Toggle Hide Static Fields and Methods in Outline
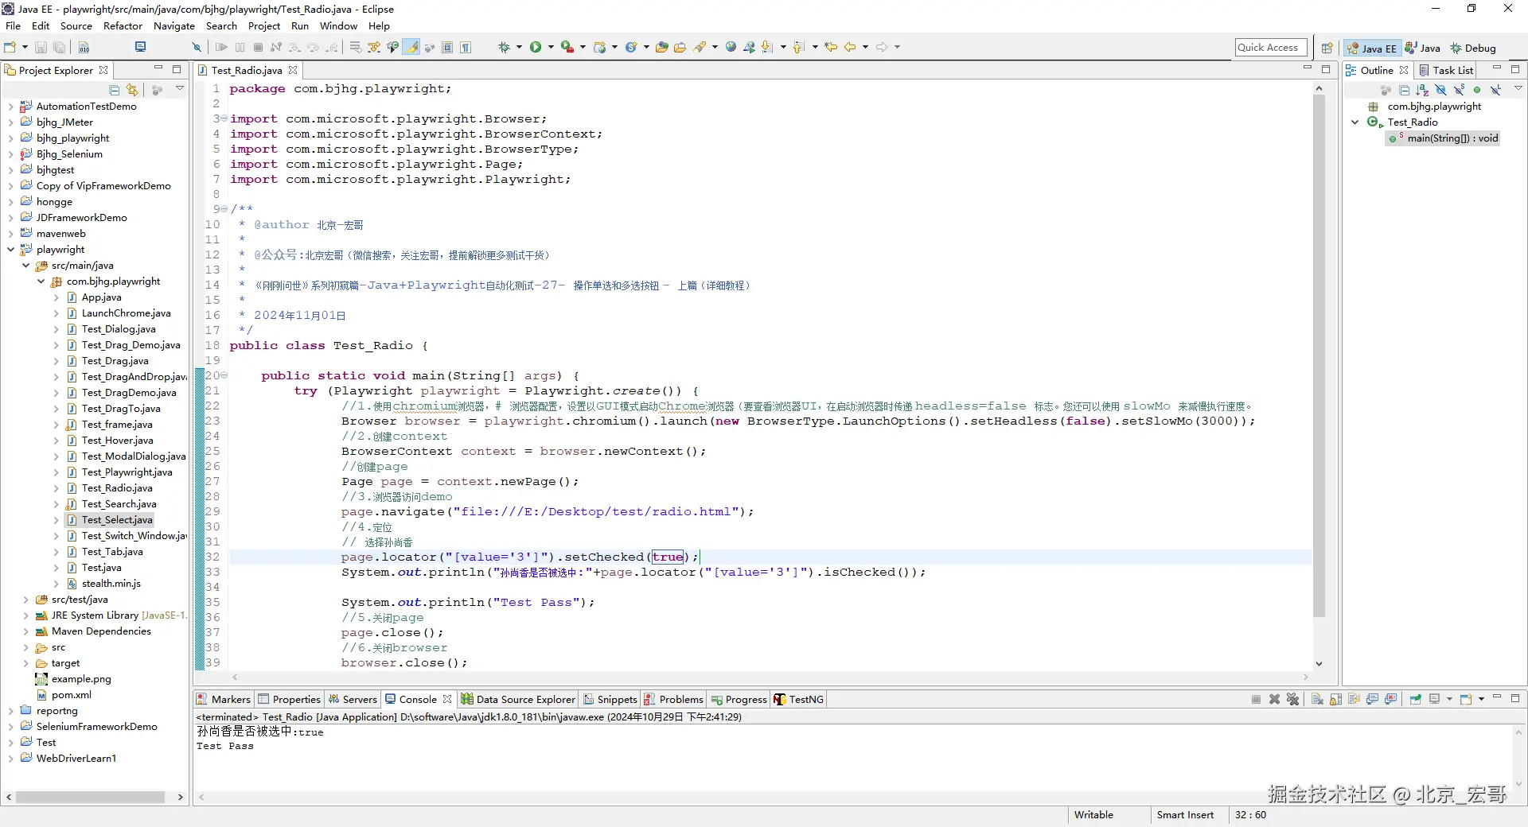The image size is (1528, 827). coord(1459,90)
